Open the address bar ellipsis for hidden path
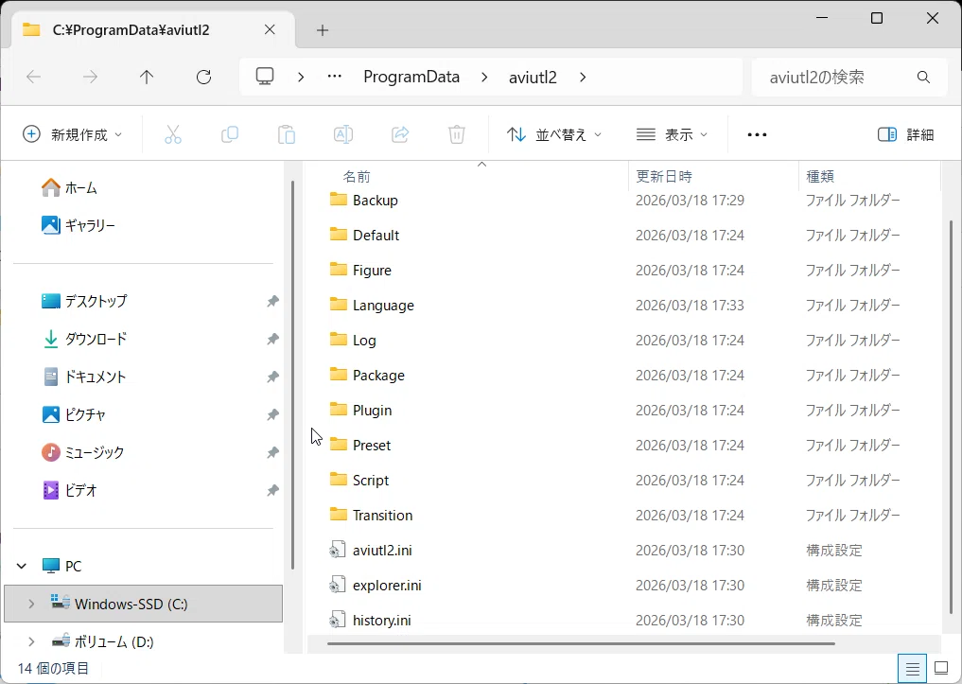The image size is (962, 684). (334, 77)
